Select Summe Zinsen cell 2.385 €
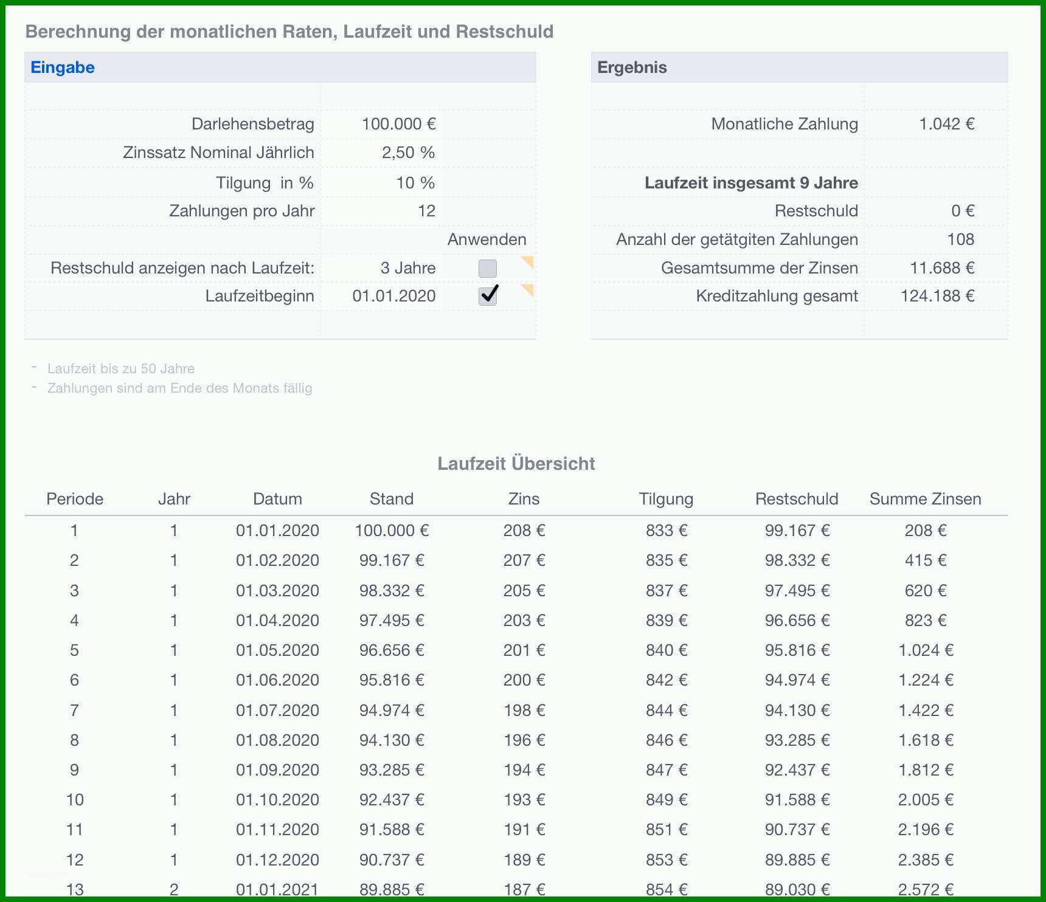The width and height of the screenshot is (1046, 902). click(x=926, y=860)
